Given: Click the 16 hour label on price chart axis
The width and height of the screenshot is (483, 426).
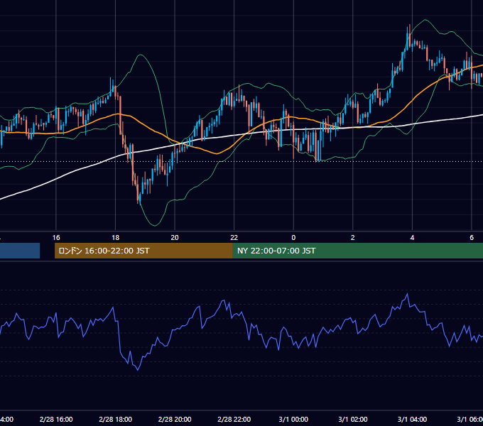Looking at the screenshot, I should [x=56, y=237].
